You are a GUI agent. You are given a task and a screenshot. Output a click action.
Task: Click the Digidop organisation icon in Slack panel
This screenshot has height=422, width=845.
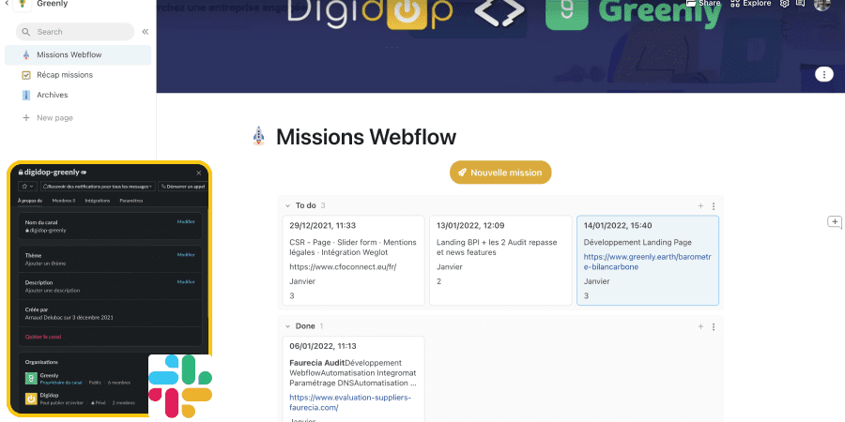click(31, 399)
